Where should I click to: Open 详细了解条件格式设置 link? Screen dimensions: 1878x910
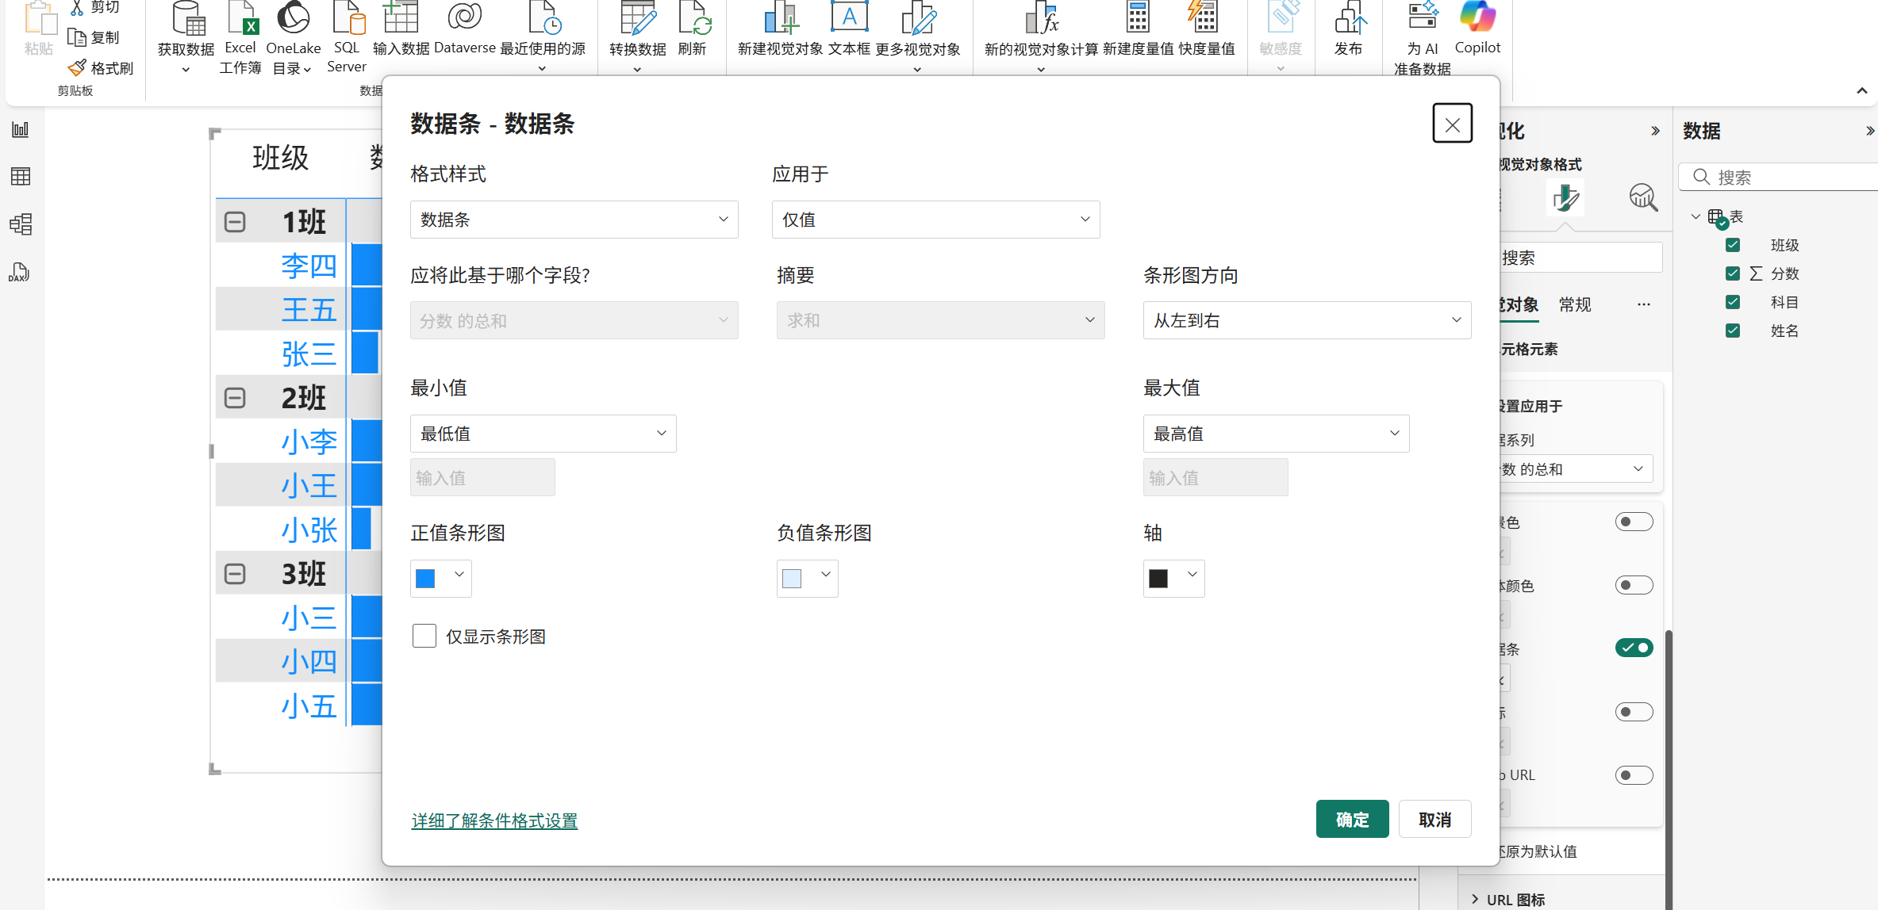(494, 820)
